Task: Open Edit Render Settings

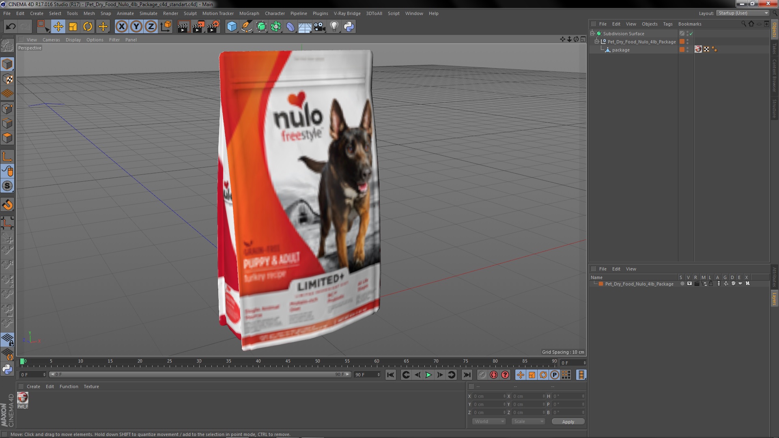Action: coord(213,27)
